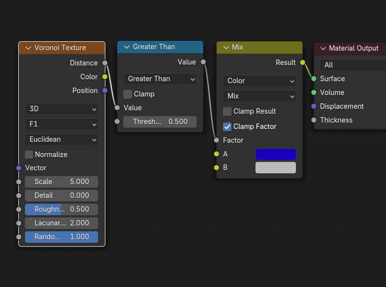
Task: Open the Mix blending mode dropdown
Action: 259,96
